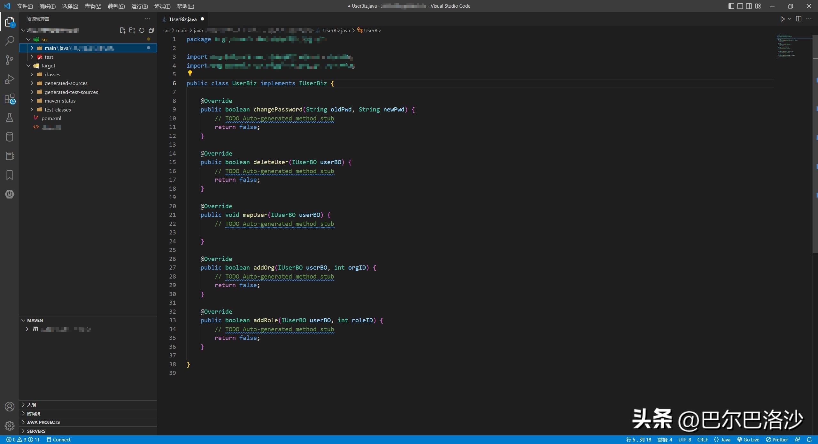The height and width of the screenshot is (444, 818).
Task: Click Connect in the status bar
Action: [59, 440]
